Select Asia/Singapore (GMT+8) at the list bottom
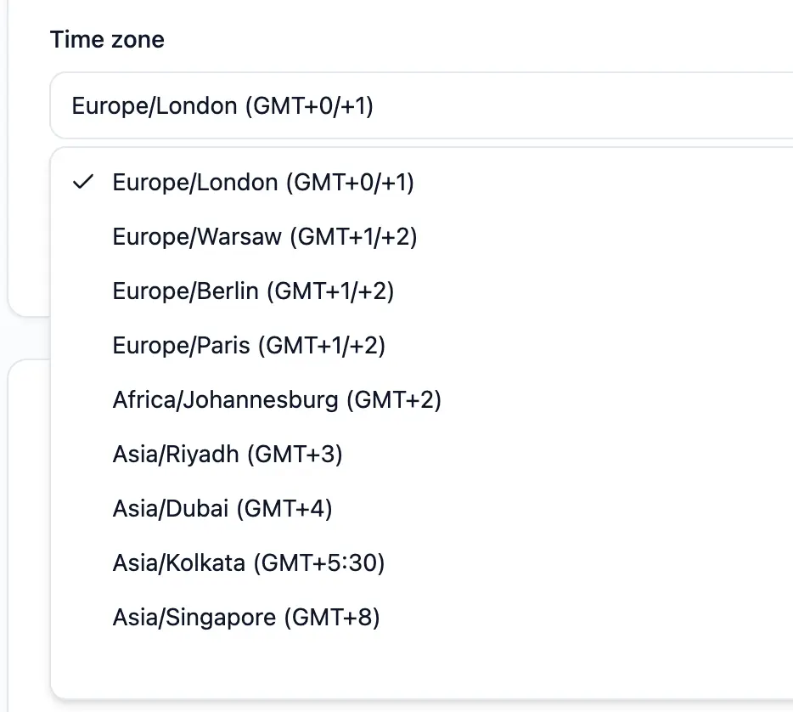 coord(247,618)
